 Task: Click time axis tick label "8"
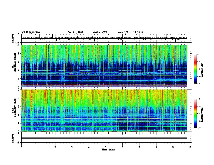click(x=156, y=147)
